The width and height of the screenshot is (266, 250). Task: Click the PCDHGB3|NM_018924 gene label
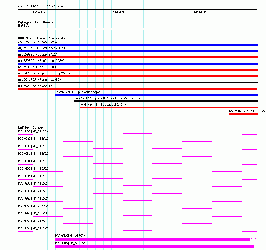33,183
